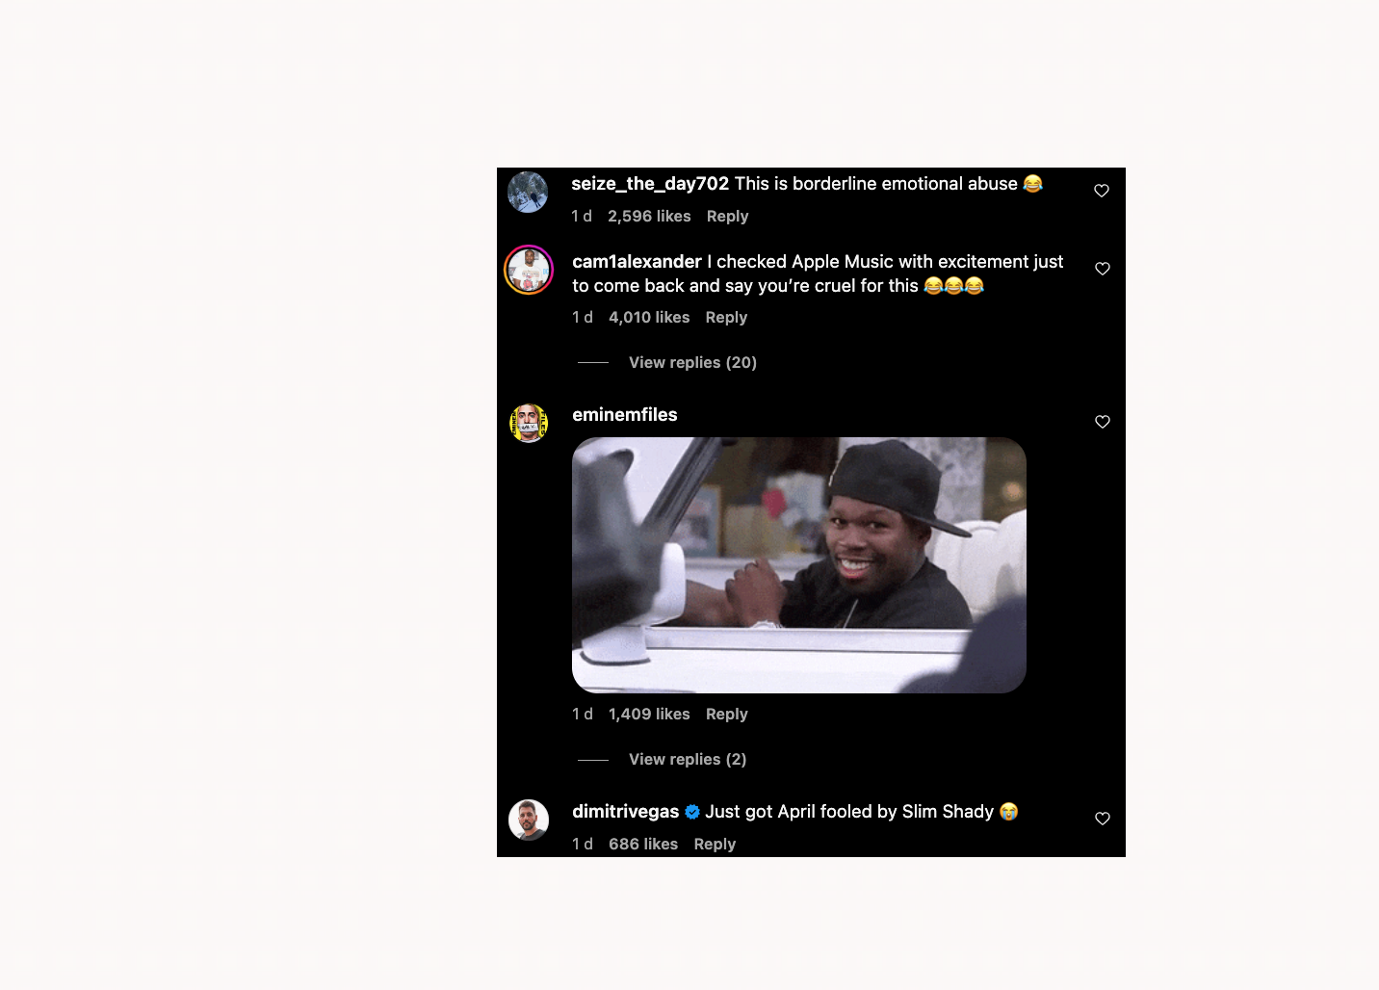Expand the 20 replies under cam1alexander's comment
The image size is (1379, 990).
click(691, 362)
